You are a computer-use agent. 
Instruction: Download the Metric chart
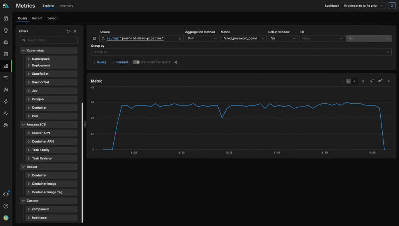click(x=388, y=81)
